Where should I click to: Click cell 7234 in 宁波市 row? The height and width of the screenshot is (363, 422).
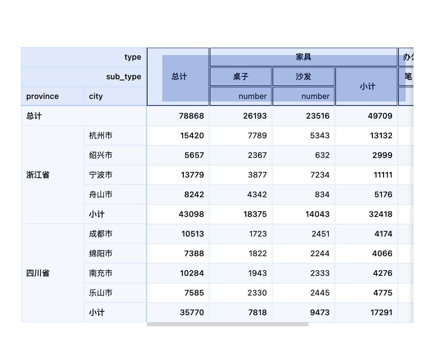pyautogui.click(x=304, y=175)
